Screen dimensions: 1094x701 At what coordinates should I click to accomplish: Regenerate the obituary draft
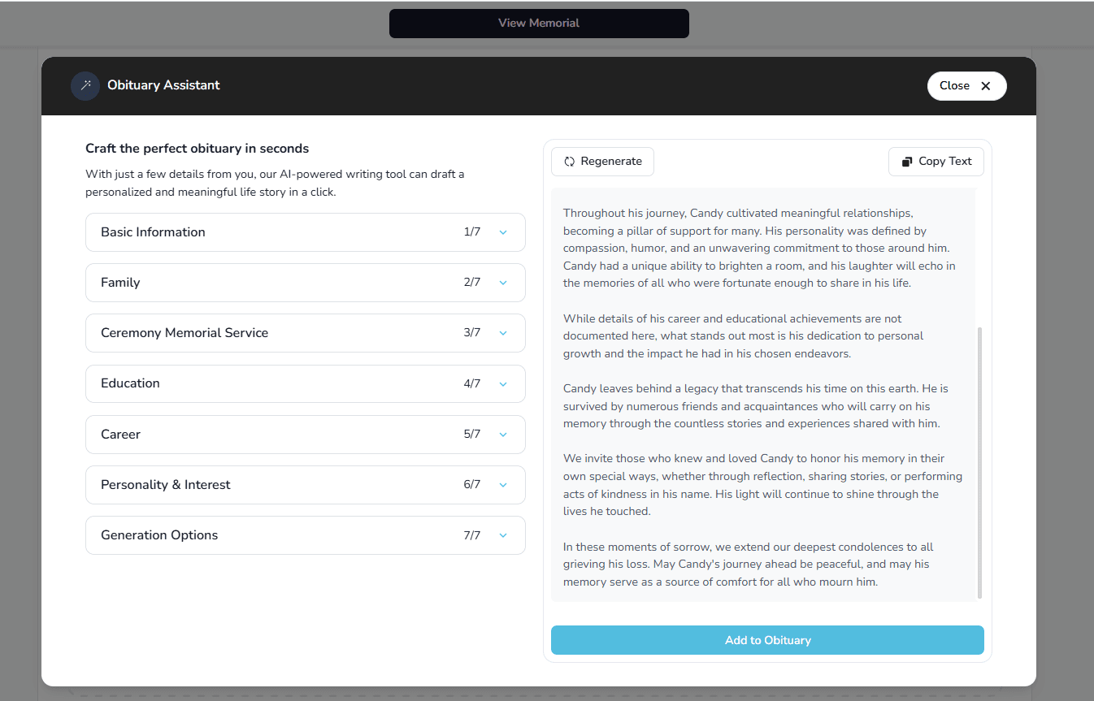coord(602,161)
